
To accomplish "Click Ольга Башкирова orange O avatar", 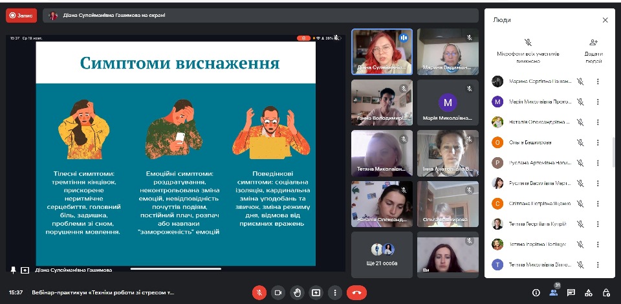I will click(x=497, y=142).
